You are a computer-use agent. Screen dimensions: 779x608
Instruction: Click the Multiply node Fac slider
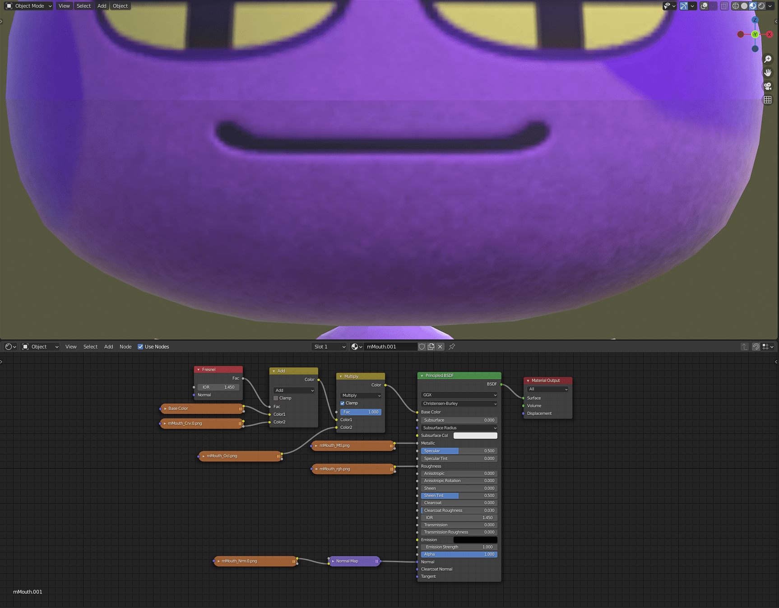tap(361, 412)
